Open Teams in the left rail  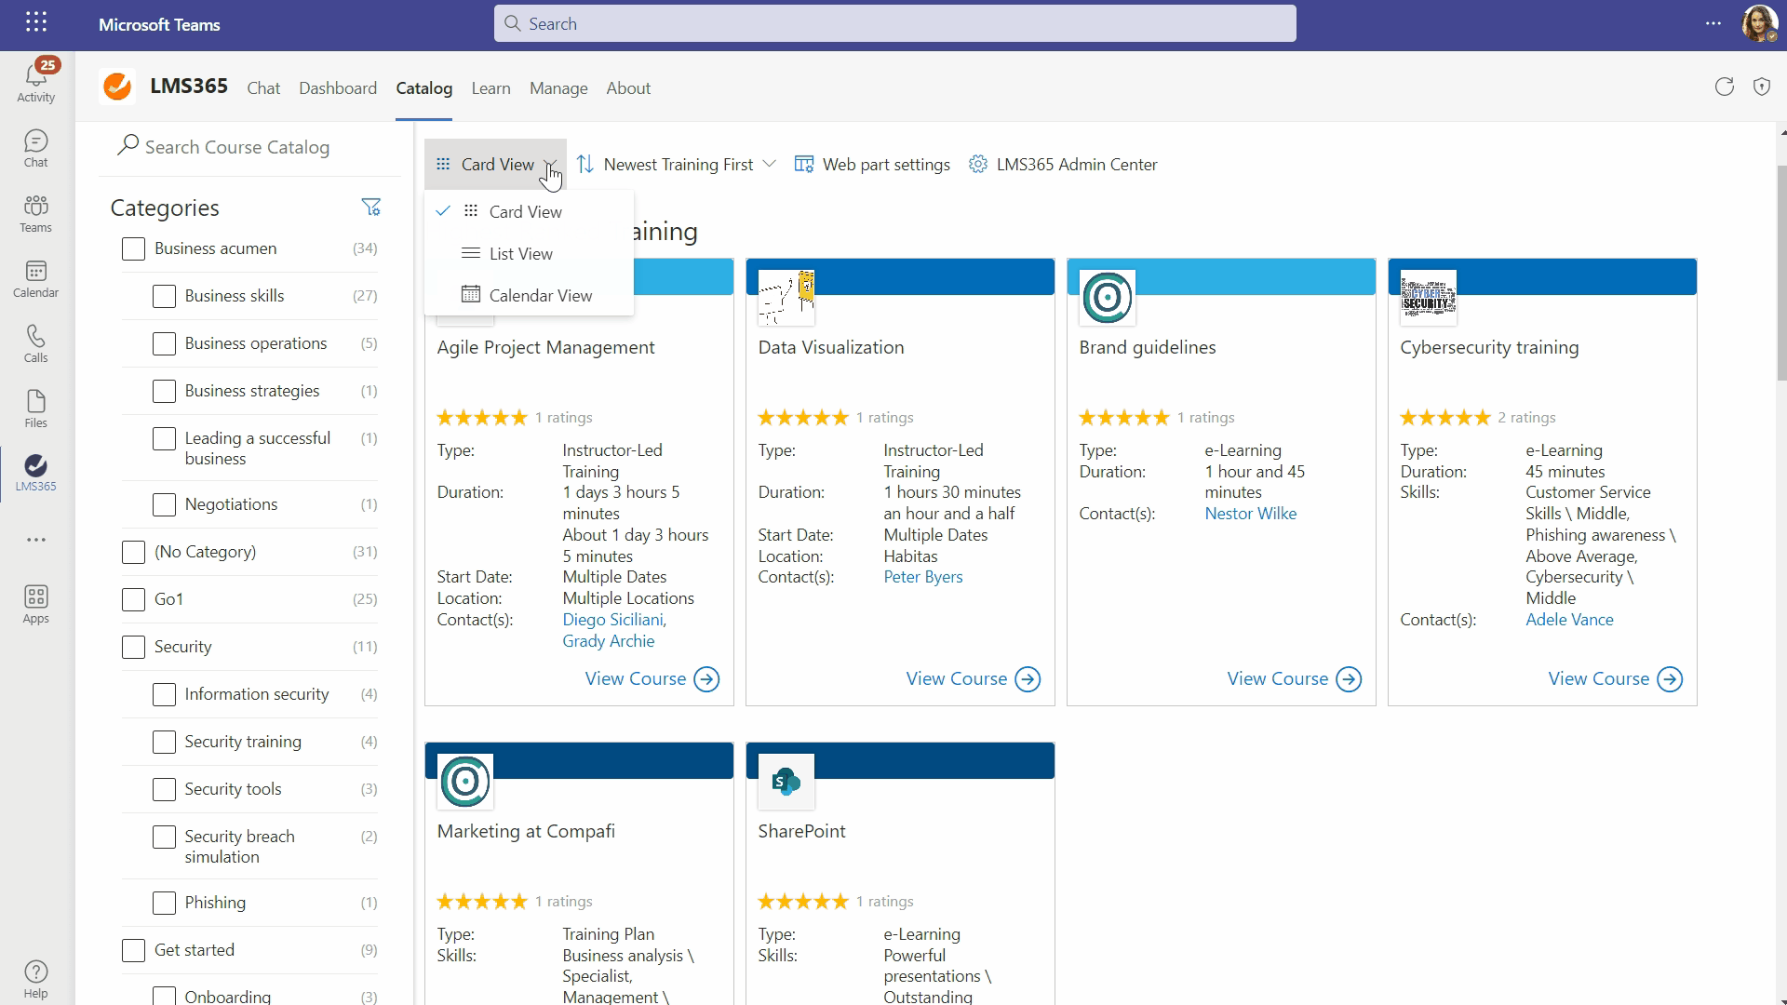pyautogui.click(x=36, y=214)
